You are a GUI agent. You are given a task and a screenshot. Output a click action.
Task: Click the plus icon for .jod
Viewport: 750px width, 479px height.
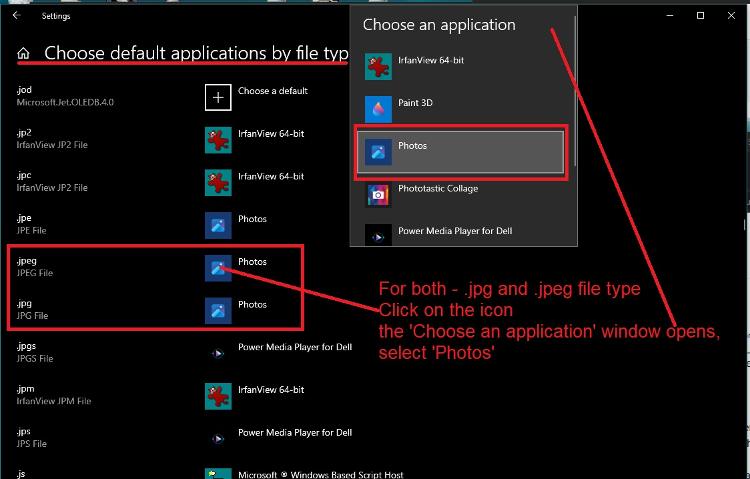(218, 97)
